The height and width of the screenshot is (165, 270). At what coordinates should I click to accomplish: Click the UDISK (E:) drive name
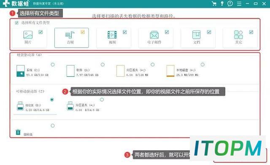(x=33, y=105)
